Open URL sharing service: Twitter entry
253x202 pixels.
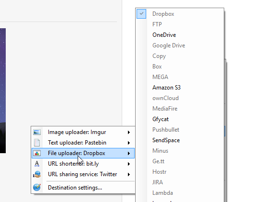83,174
